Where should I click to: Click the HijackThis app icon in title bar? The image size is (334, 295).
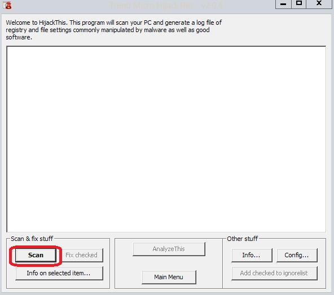[7, 5]
